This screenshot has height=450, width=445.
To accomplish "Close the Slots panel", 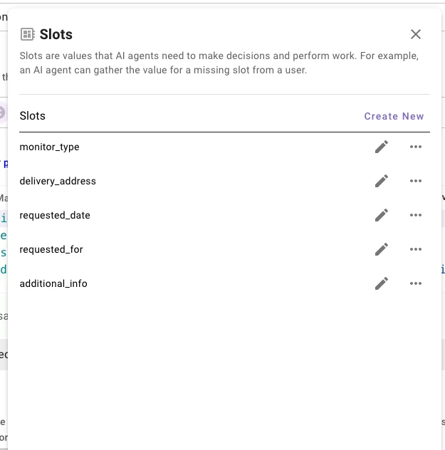I will click(416, 34).
